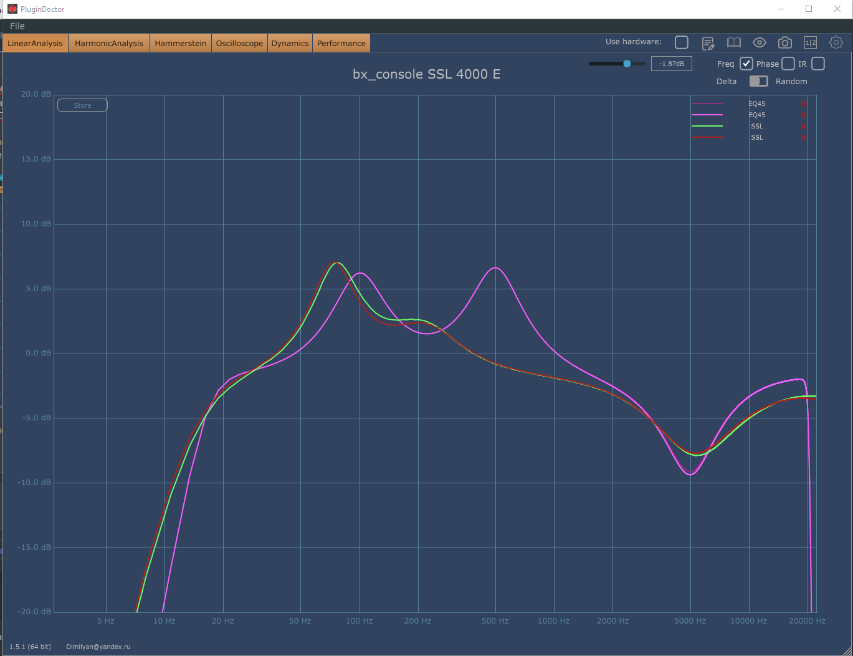Click the 1000 Hz axis label
The height and width of the screenshot is (656, 853).
(554, 621)
